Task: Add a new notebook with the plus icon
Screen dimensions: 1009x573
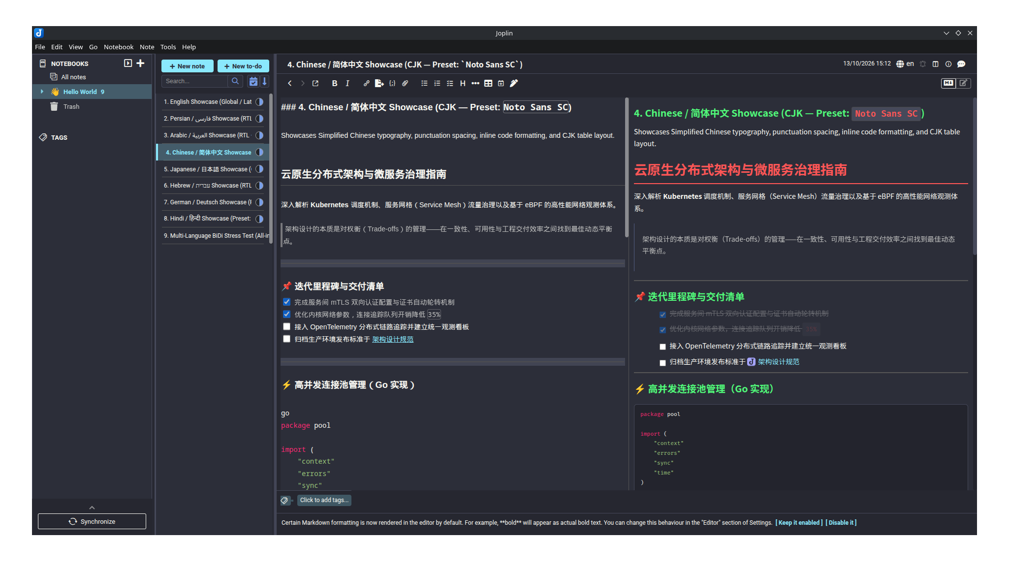Action: pos(140,63)
